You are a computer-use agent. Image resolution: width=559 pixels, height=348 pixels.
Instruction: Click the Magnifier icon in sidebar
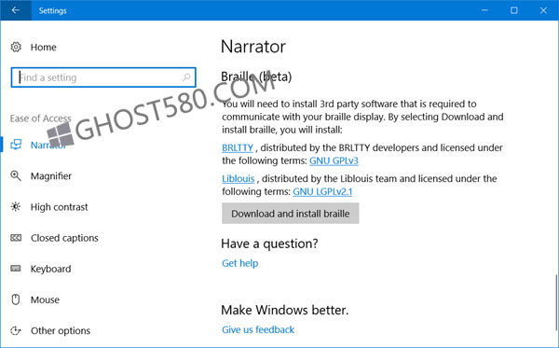[16, 175]
